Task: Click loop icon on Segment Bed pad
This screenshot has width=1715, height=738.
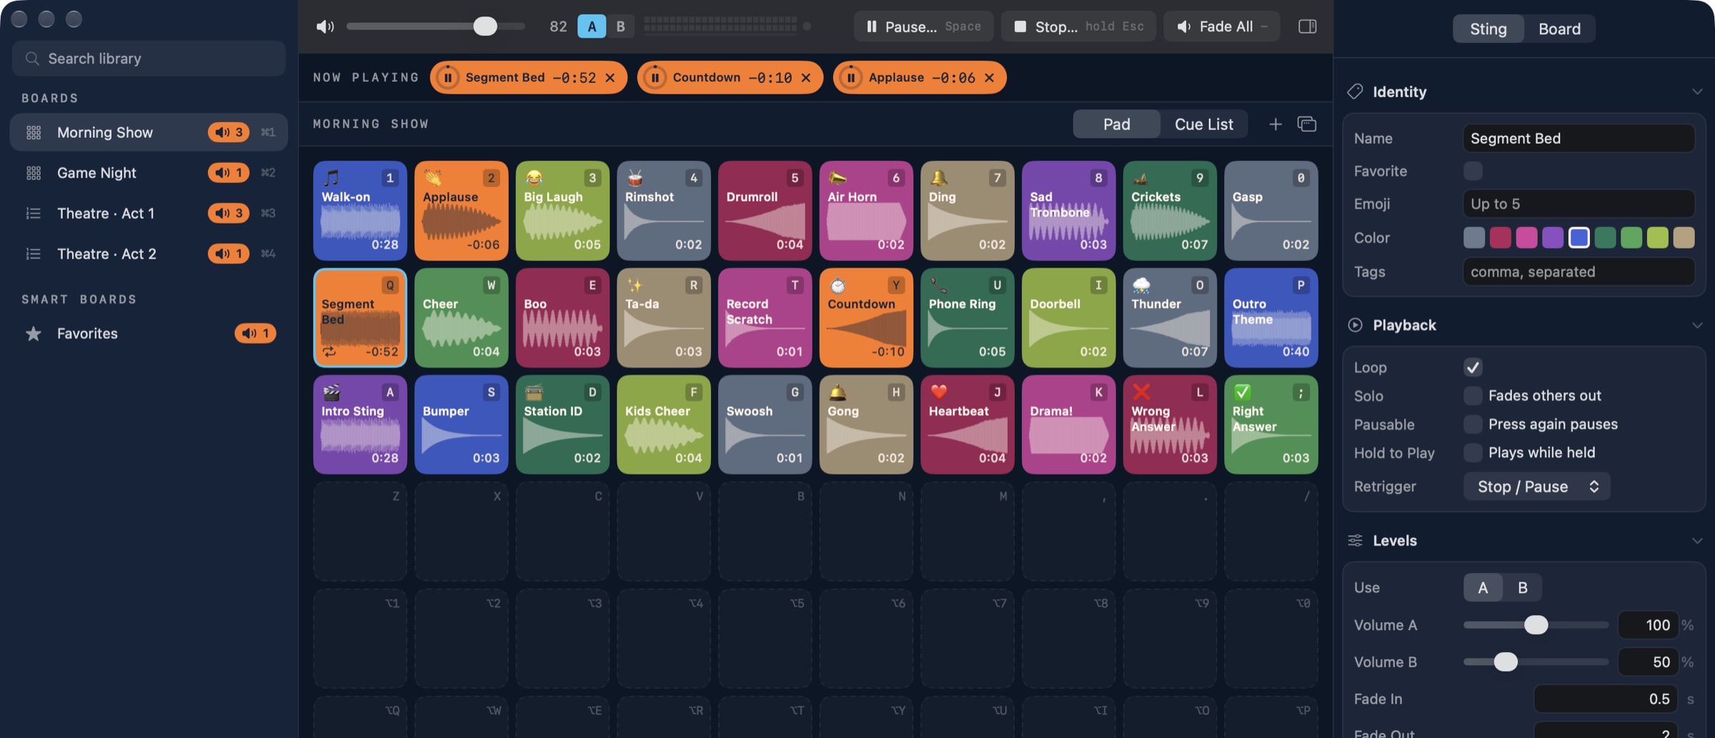Action: tap(329, 351)
